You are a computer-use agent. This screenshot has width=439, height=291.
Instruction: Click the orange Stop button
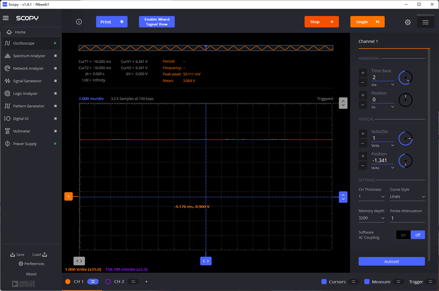[x=321, y=22]
